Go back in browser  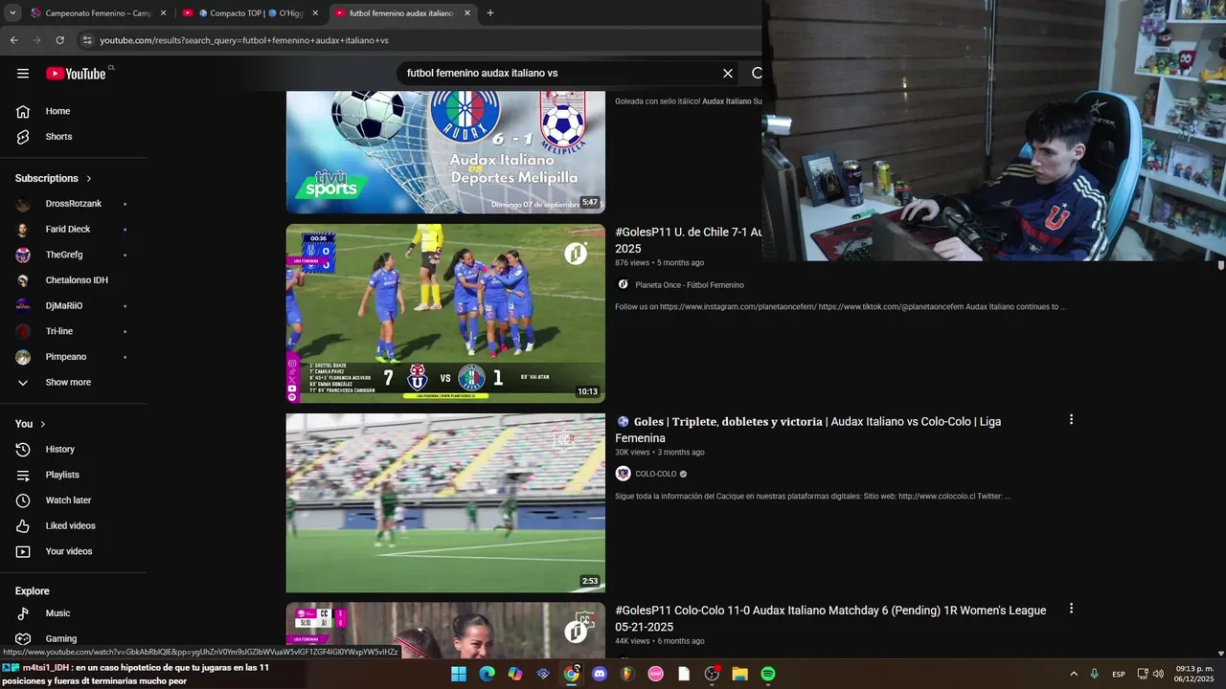coord(13,40)
